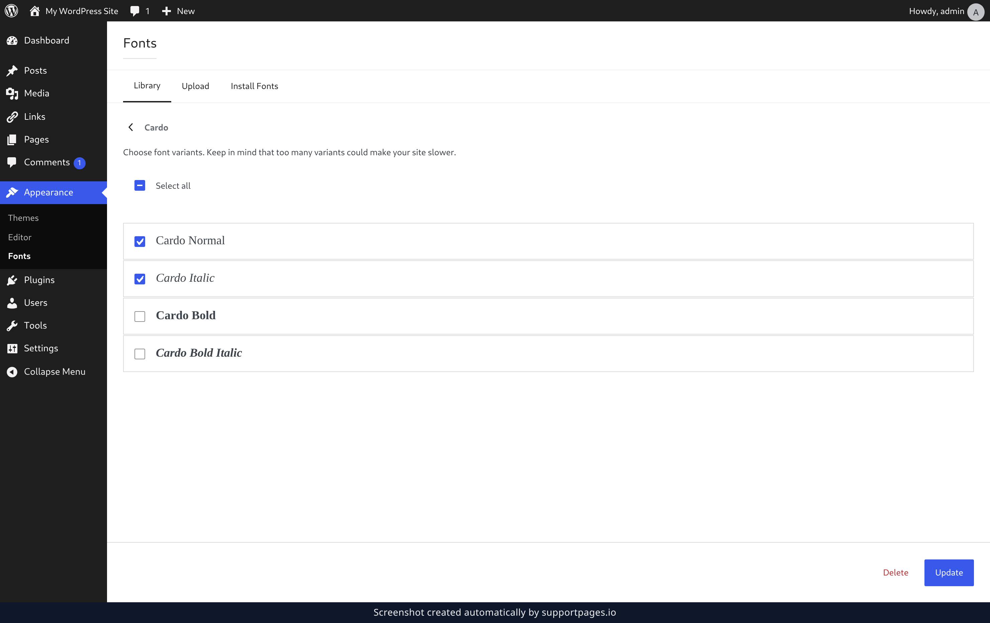Image resolution: width=990 pixels, height=623 pixels.
Task: Open Themes in the Appearance submenu
Action: [x=23, y=218]
